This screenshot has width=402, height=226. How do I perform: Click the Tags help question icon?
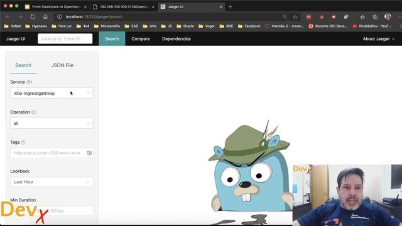point(23,143)
